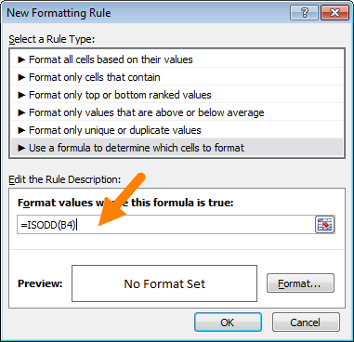The height and width of the screenshot is (342, 354).
Task: Open the Format... button
Action: click(300, 283)
